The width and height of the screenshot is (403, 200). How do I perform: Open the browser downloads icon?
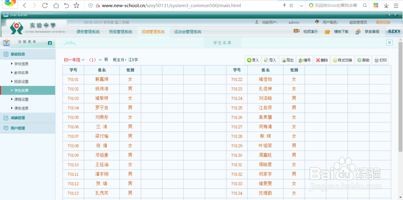[x=386, y=5]
